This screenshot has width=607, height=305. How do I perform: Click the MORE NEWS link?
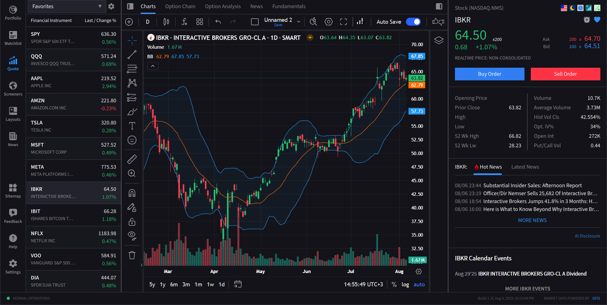tap(532, 220)
